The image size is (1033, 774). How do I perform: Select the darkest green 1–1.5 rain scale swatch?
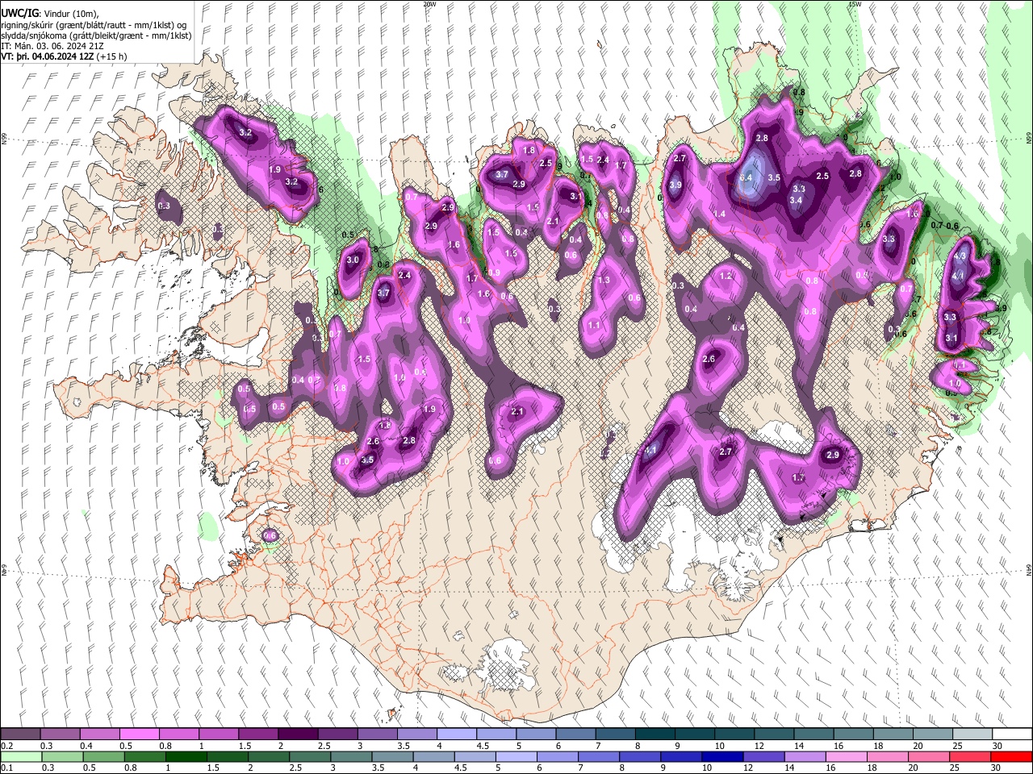(186, 756)
